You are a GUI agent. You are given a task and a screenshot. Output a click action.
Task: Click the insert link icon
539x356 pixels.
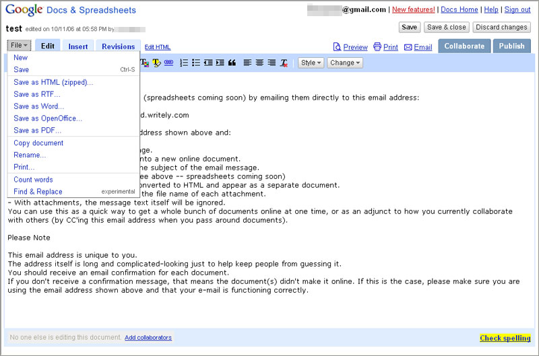tap(168, 63)
